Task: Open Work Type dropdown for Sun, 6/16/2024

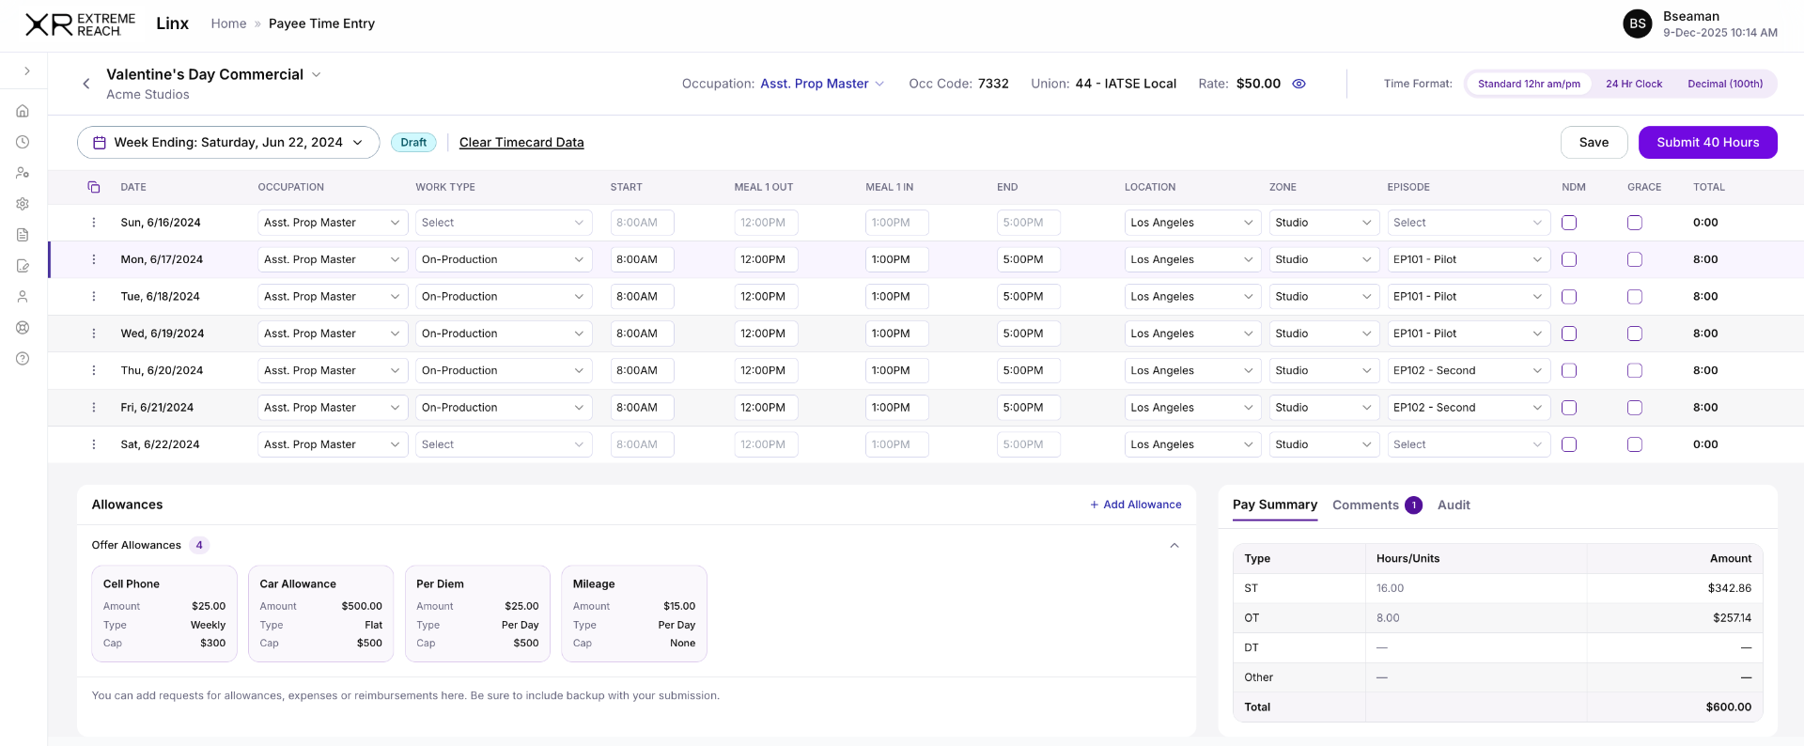Action: pyautogui.click(x=504, y=223)
